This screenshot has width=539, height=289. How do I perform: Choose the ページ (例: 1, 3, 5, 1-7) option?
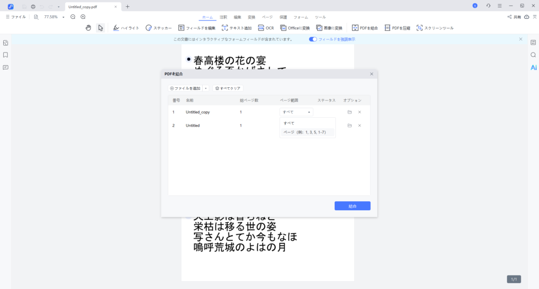(307, 132)
